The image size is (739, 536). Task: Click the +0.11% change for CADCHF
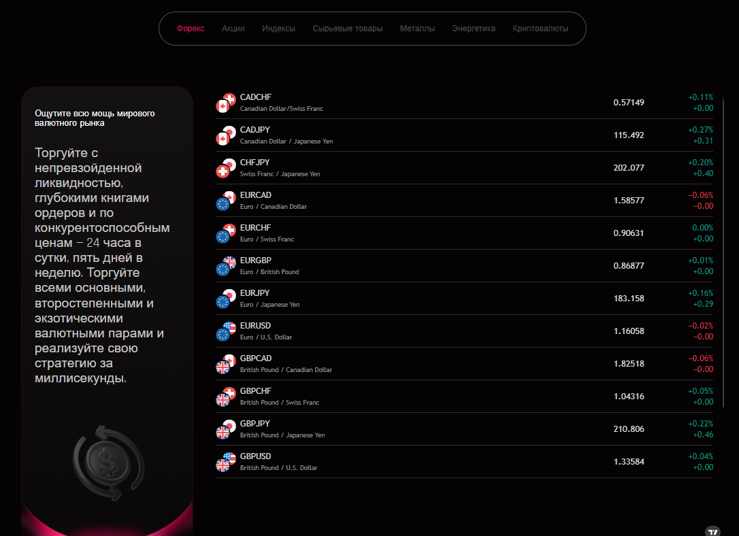[x=700, y=97]
